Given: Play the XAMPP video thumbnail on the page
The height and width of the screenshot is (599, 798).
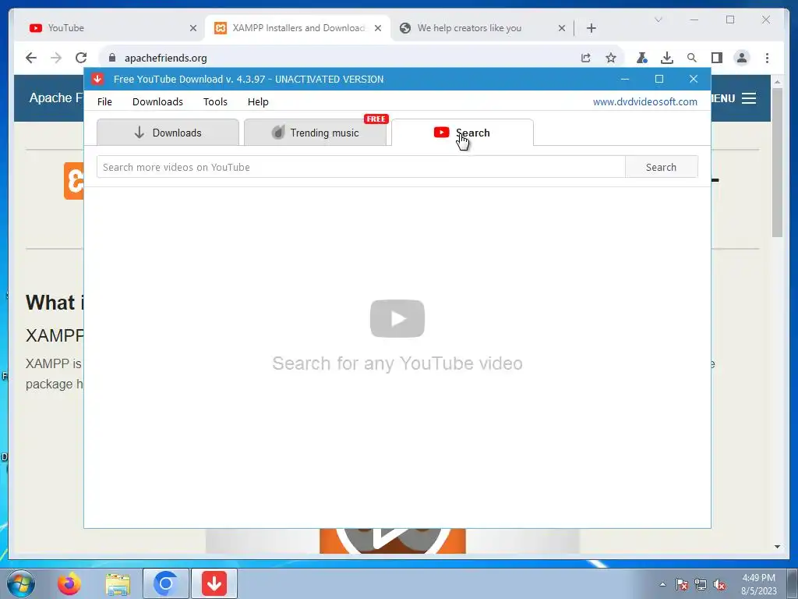Looking at the screenshot, I should 393,541.
